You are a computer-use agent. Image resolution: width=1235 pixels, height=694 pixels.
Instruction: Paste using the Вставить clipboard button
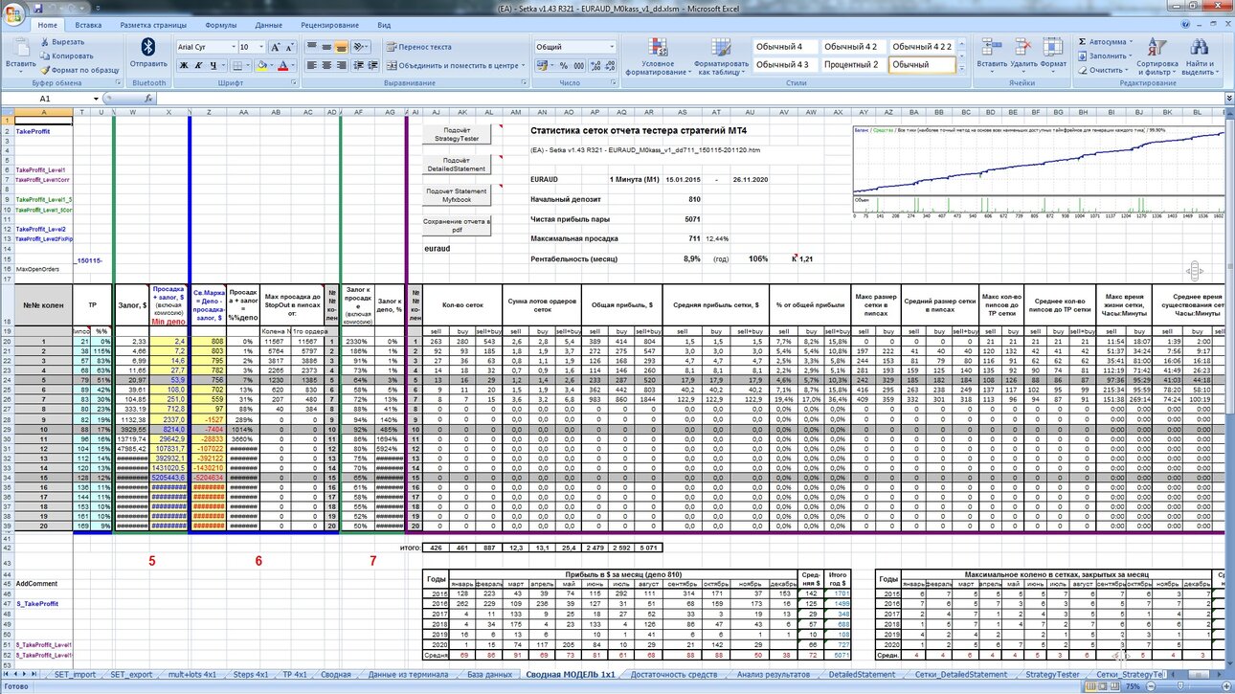point(20,54)
